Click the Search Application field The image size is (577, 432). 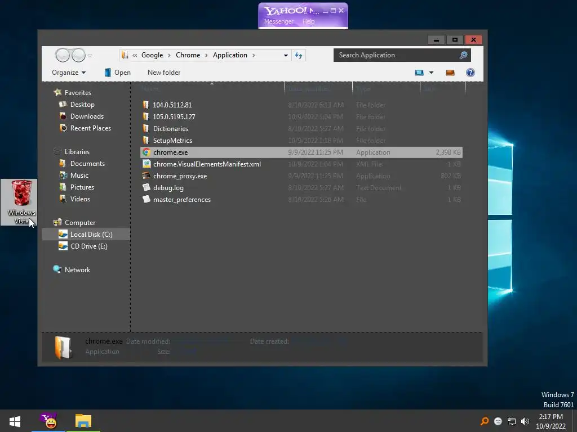point(402,55)
